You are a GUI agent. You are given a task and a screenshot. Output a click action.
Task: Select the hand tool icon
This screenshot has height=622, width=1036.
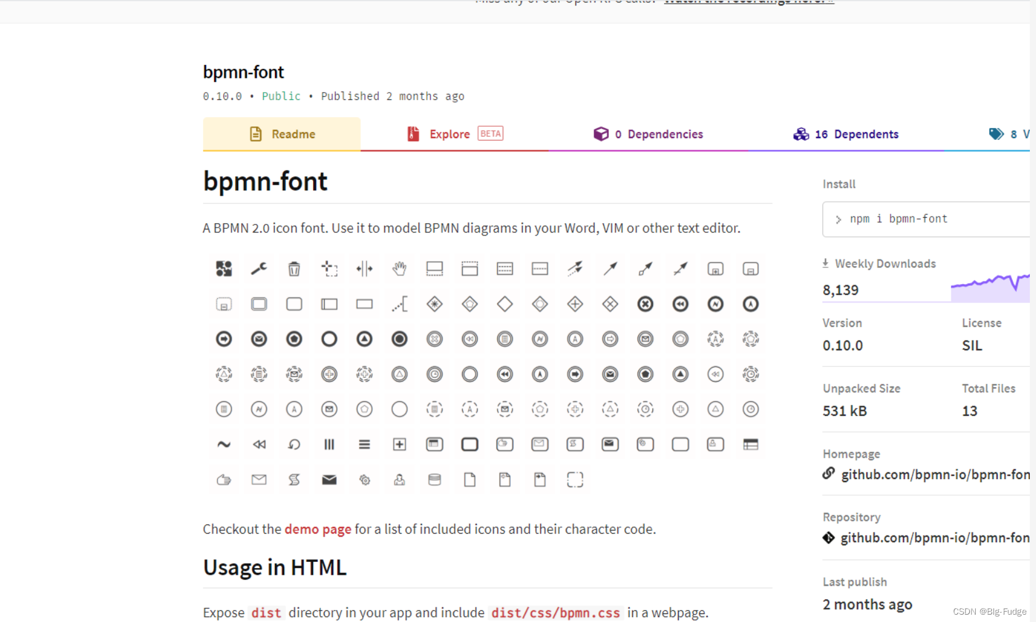[400, 269]
